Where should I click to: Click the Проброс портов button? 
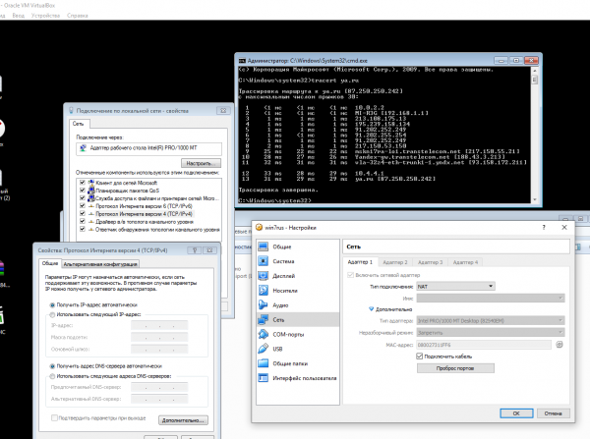[454, 367]
